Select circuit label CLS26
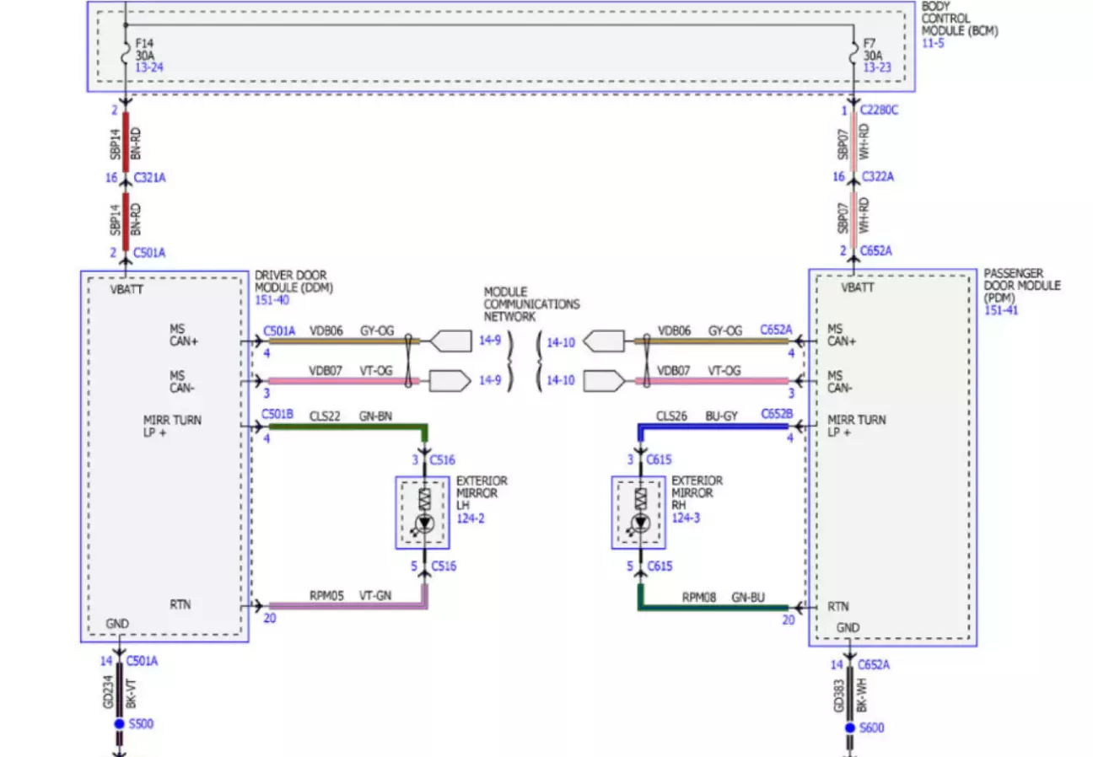Image resolution: width=1093 pixels, height=757 pixels. pyautogui.click(x=672, y=416)
